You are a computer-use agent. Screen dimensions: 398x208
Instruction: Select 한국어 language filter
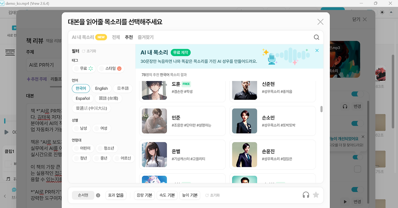click(81, 88)
